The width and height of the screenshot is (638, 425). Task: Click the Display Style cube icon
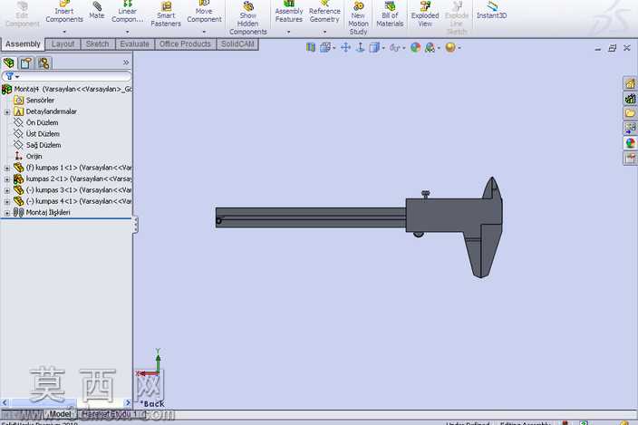coord(374,48)
